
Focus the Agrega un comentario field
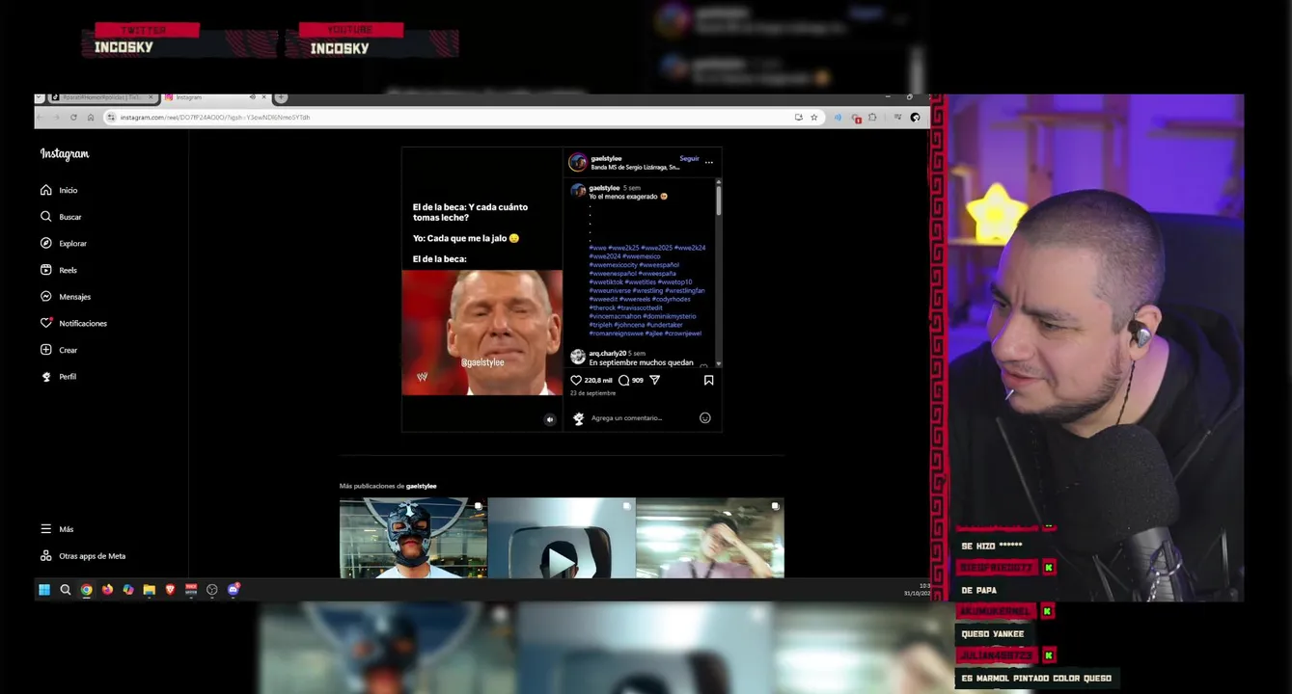642,418
